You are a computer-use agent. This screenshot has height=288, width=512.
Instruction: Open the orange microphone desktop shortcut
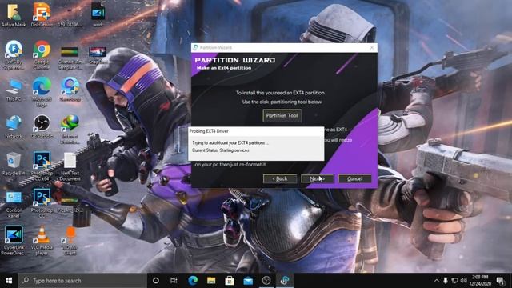[70, 240]
